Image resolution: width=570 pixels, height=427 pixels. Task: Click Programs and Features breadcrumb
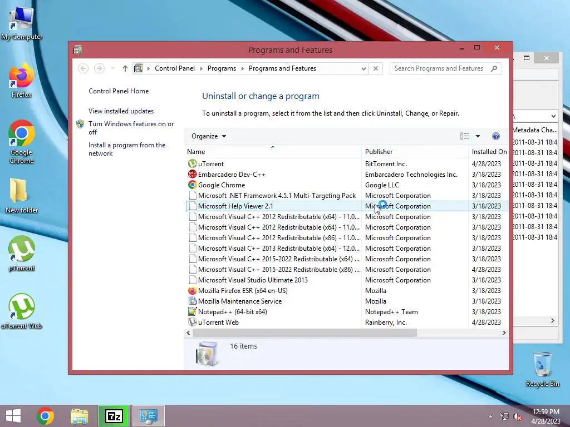click(x=282, y=68)
